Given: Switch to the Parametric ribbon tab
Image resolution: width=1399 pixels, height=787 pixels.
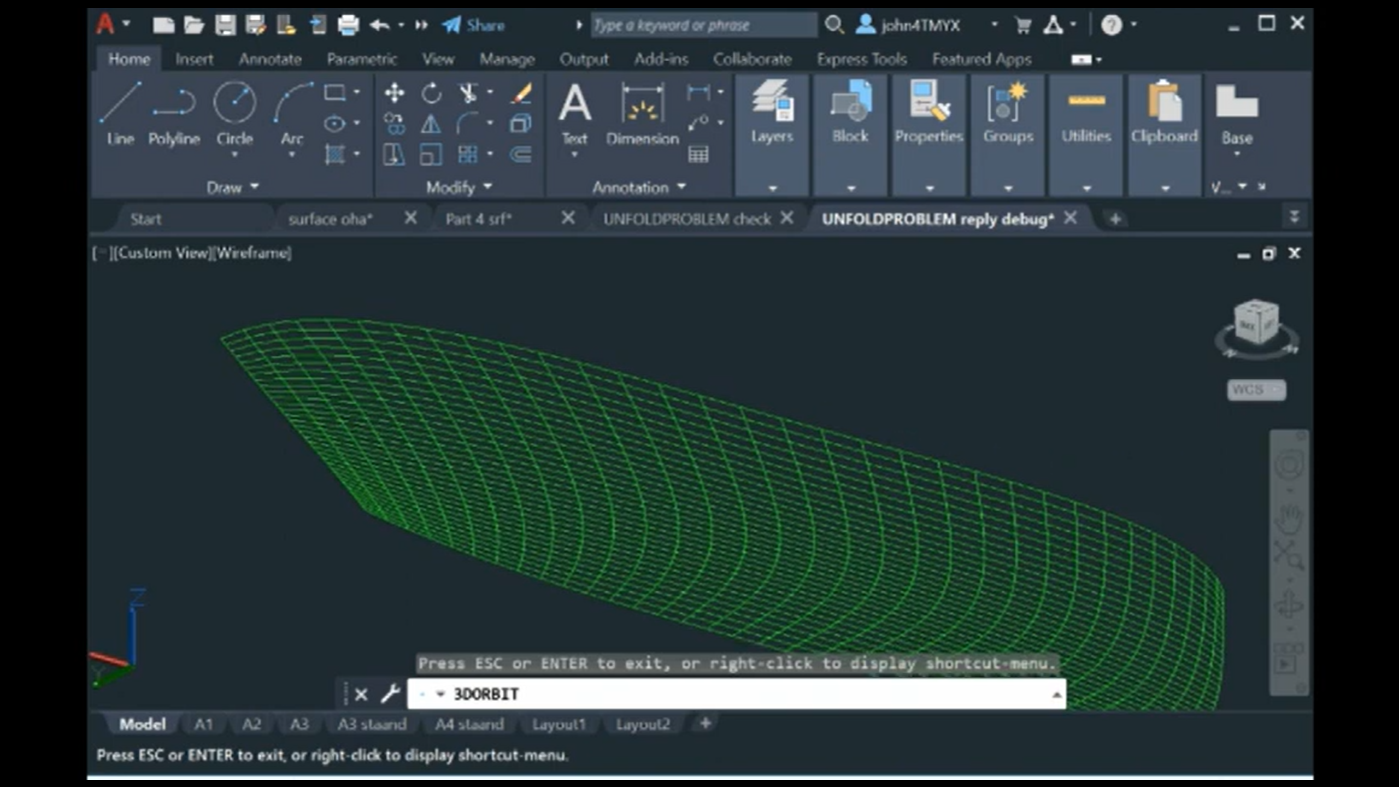Looking at the screenshot, I should 362,59.
